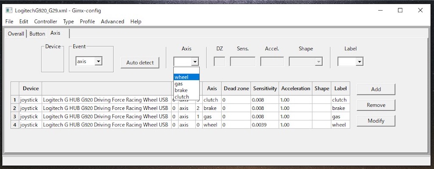The image size is (434, 169).
Task: Open the File menu
Action: (x=9, y=21)
